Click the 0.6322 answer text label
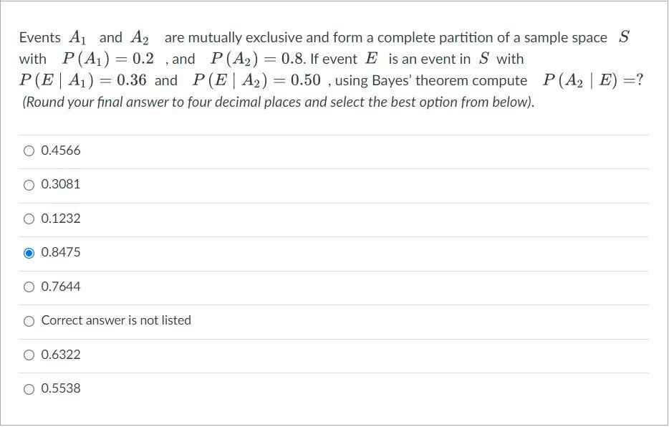 point(61,354)
